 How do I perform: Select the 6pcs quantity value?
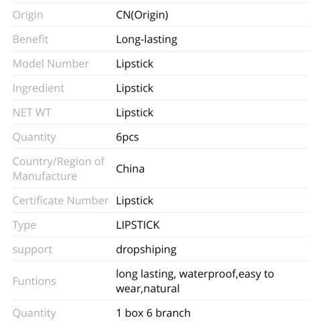127,137
